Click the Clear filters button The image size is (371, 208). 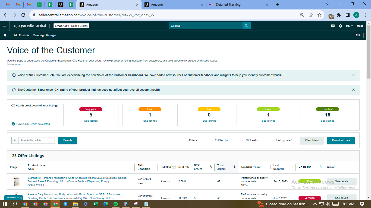312,140
